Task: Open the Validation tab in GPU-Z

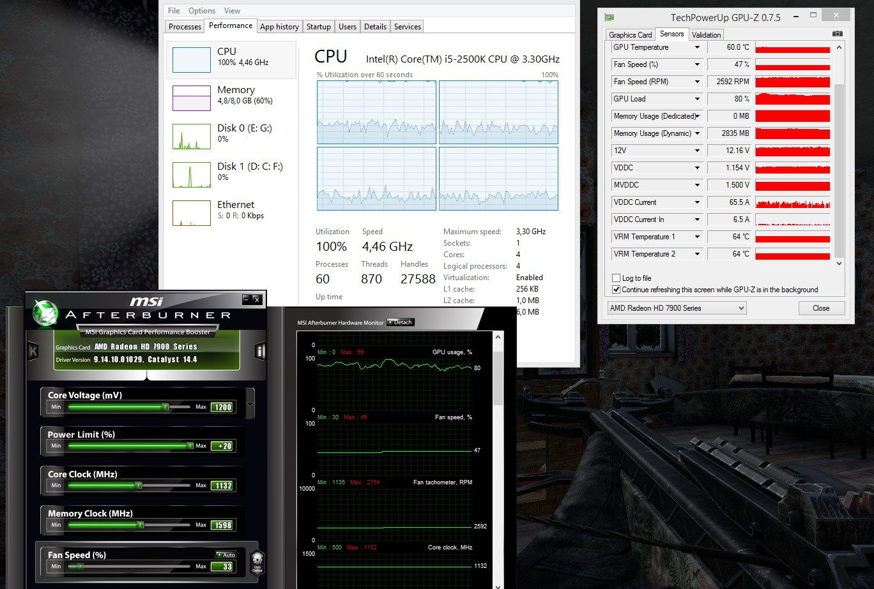Action: pos(706,35)
